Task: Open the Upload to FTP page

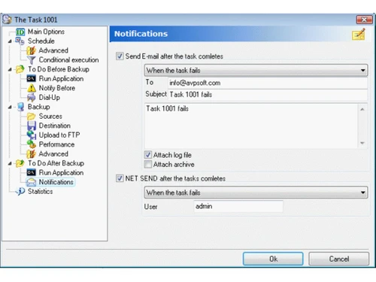Action: point(59,135)
